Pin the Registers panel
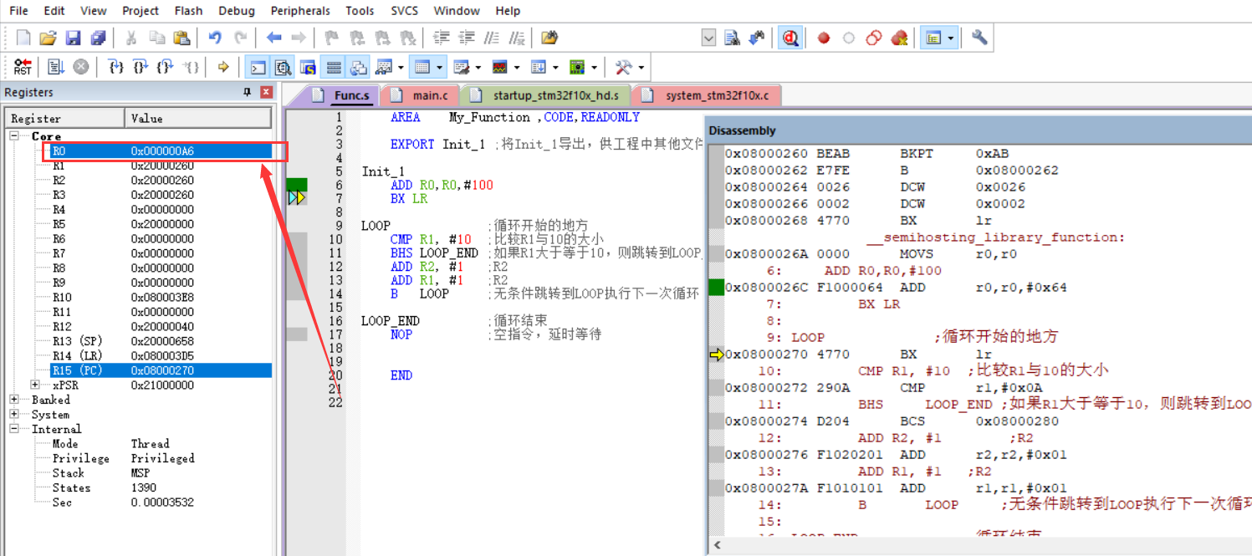Image resolution: width=1252 pixels, height=556 pixels. click(247, 92)
